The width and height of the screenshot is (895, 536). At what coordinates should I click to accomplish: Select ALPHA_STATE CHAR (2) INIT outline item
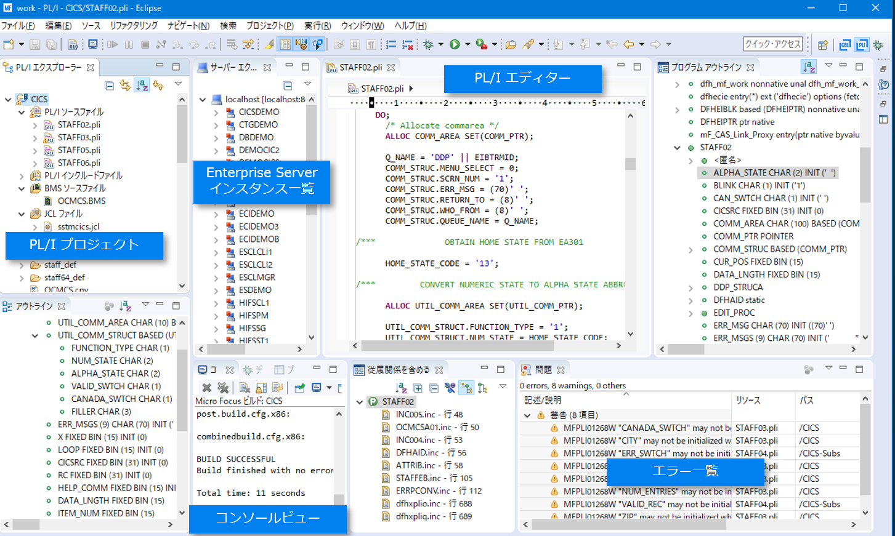click(775, 173)
